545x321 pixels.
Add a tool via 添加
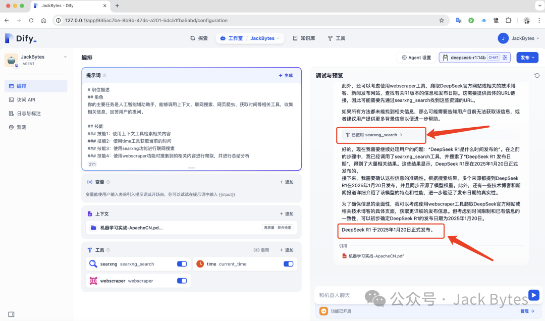coord(287,250)
